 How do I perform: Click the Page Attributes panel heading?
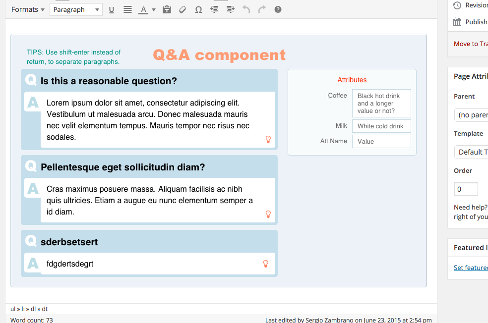(x=471, y=76)
